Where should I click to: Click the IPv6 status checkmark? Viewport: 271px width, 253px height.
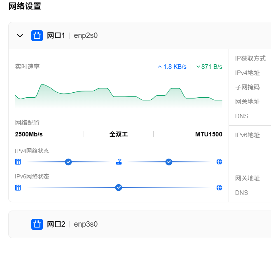[119, 187]
